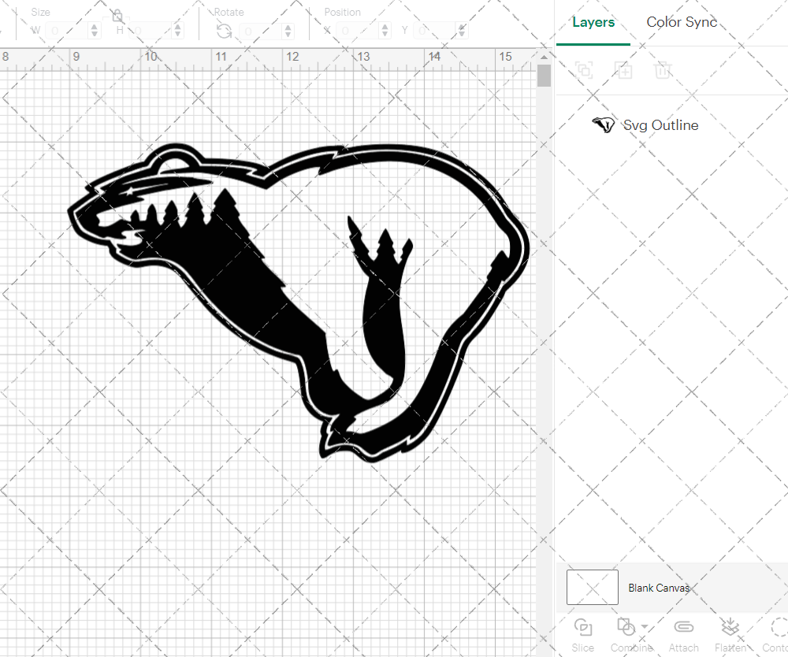Click the Duplicate layer icon
The height and width of the screenshot is (657, 788).
pos(623,70)
